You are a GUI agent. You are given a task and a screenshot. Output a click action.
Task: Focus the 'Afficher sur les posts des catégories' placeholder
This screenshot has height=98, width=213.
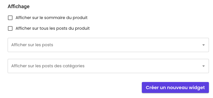[x=48, y=66]
